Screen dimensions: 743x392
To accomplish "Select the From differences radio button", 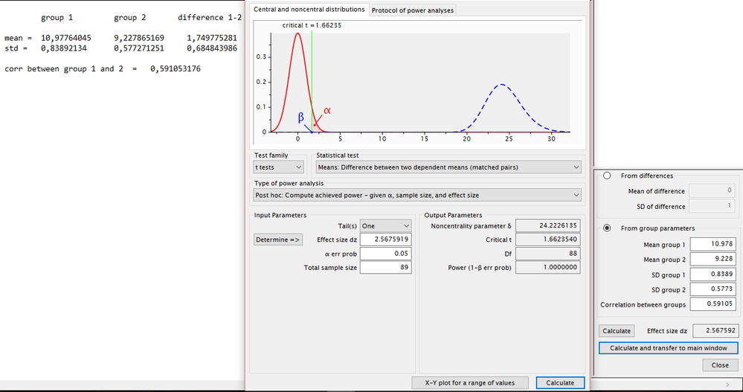I will tap(607, 176).
